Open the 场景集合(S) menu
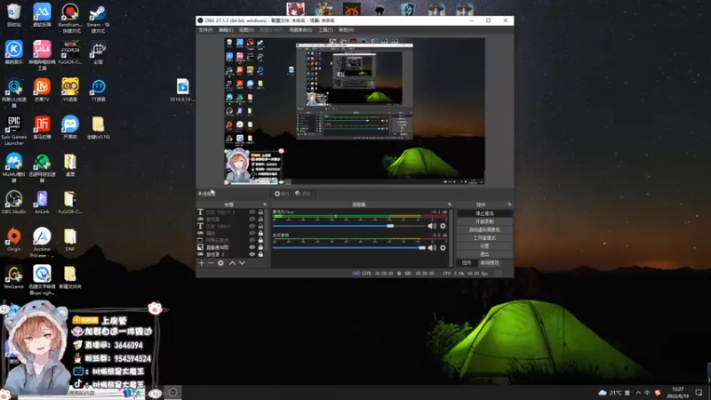 [x=300, y=30]
